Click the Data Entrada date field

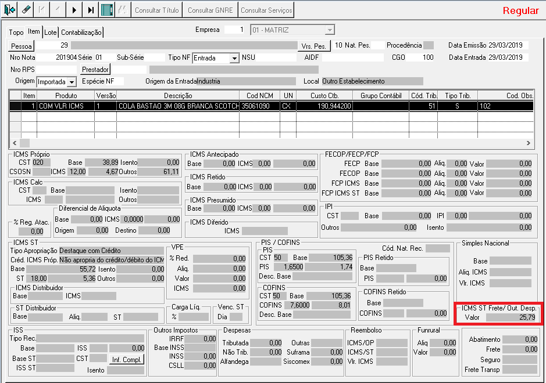click(x=508, y=57)
